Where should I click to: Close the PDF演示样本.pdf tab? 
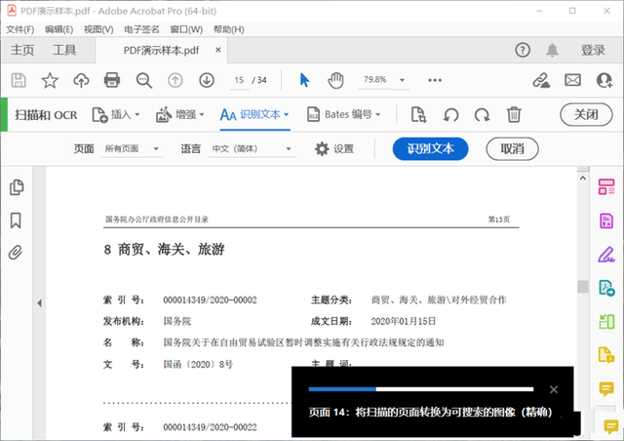[x=218, y=50]
